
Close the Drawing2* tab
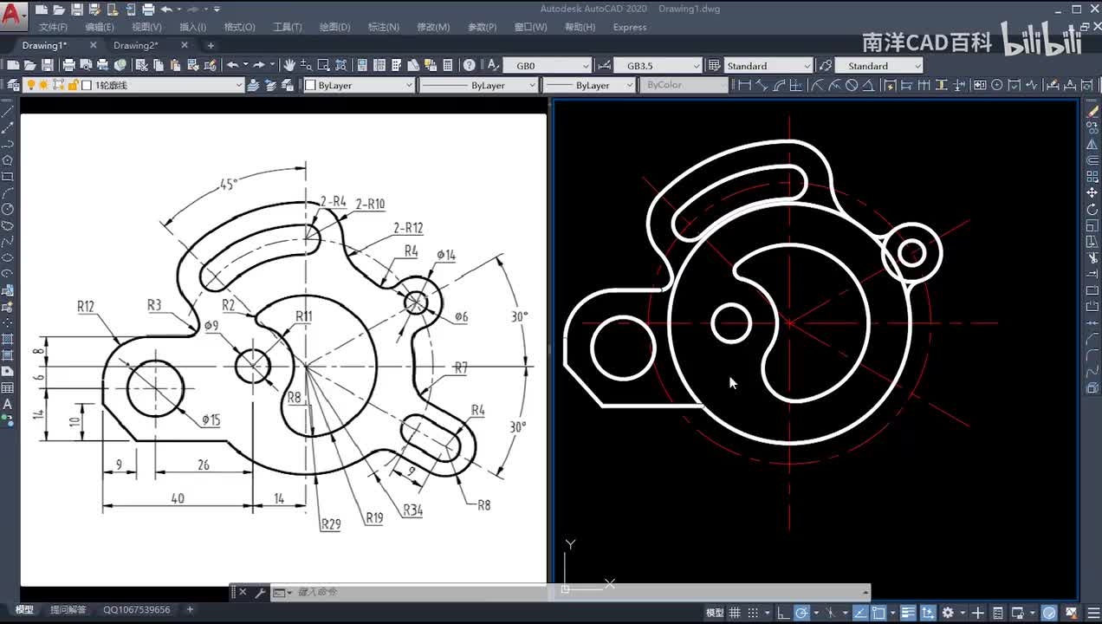click(x=185, y=45)
